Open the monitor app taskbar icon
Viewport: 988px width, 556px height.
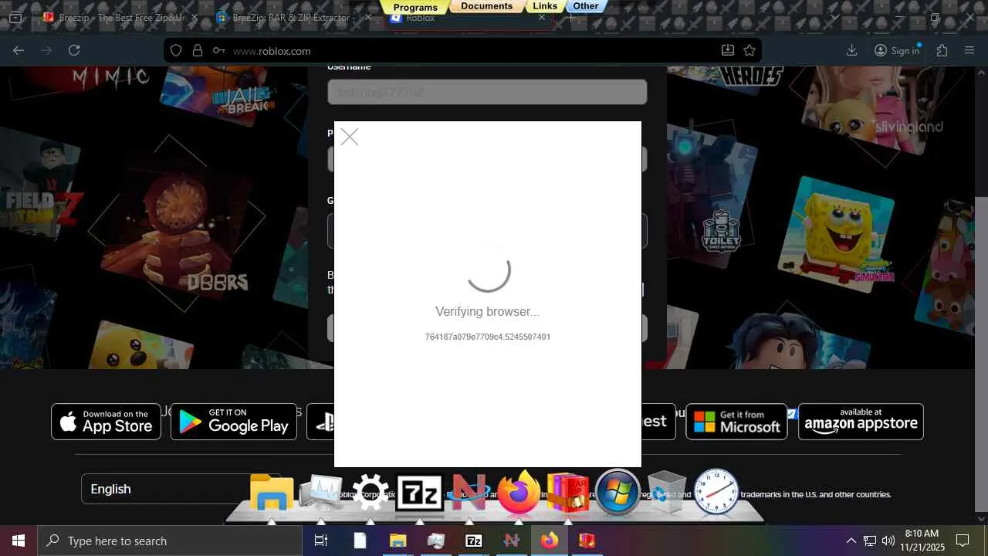[435, 541]
